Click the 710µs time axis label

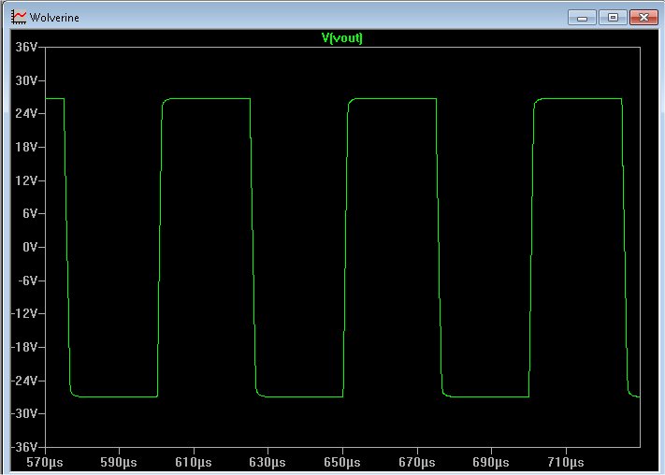[x=566, y=462]
